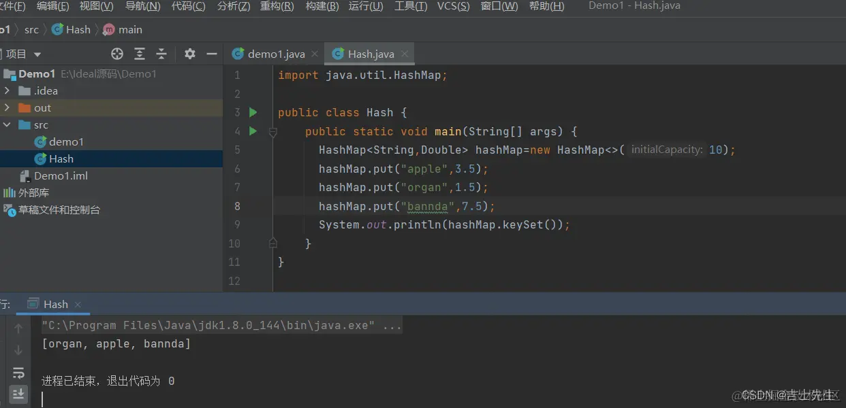Click the keySet() call on line 9
The image size is (846, 408).
tap(533, 224)
